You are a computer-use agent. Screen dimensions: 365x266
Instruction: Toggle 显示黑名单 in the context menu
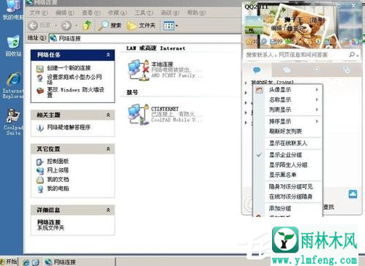[x=283, y=175]
